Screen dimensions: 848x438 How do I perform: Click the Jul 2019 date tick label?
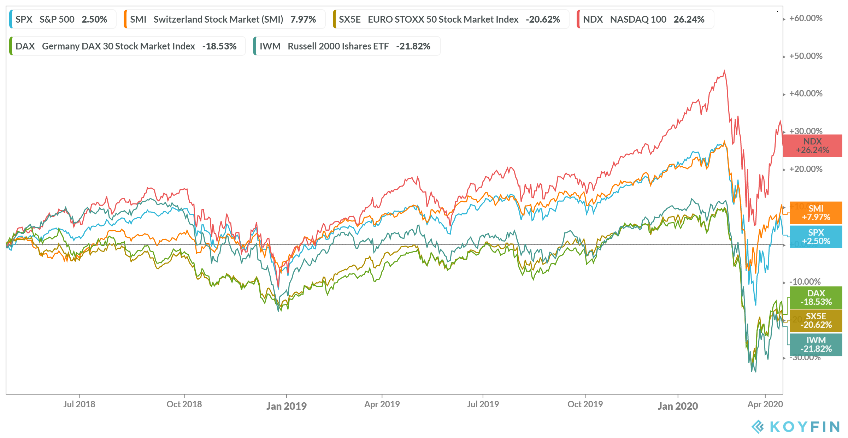point(483,404)
